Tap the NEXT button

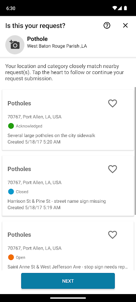[68, 281]
